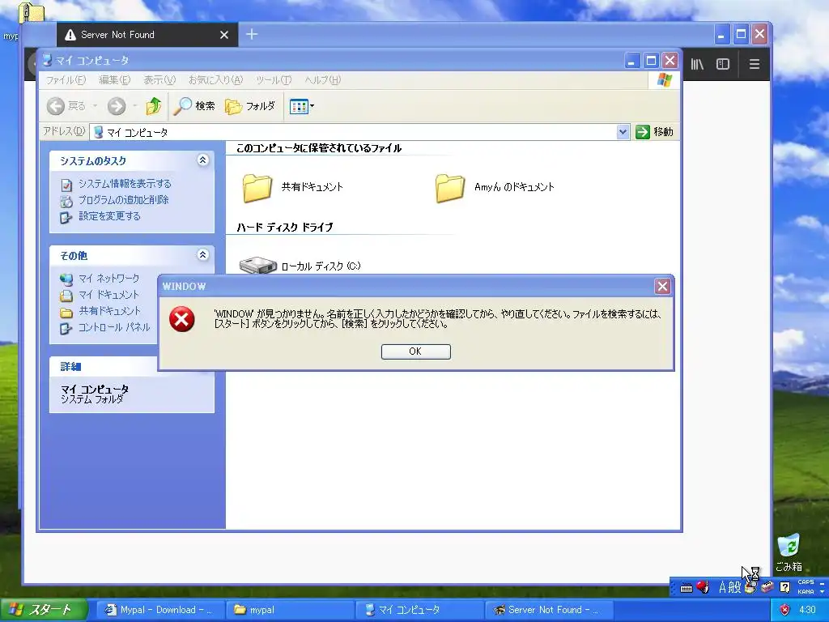Select the 共有ドキュメント folder icon
829x622 pixels.
click(x=257, y=188)
